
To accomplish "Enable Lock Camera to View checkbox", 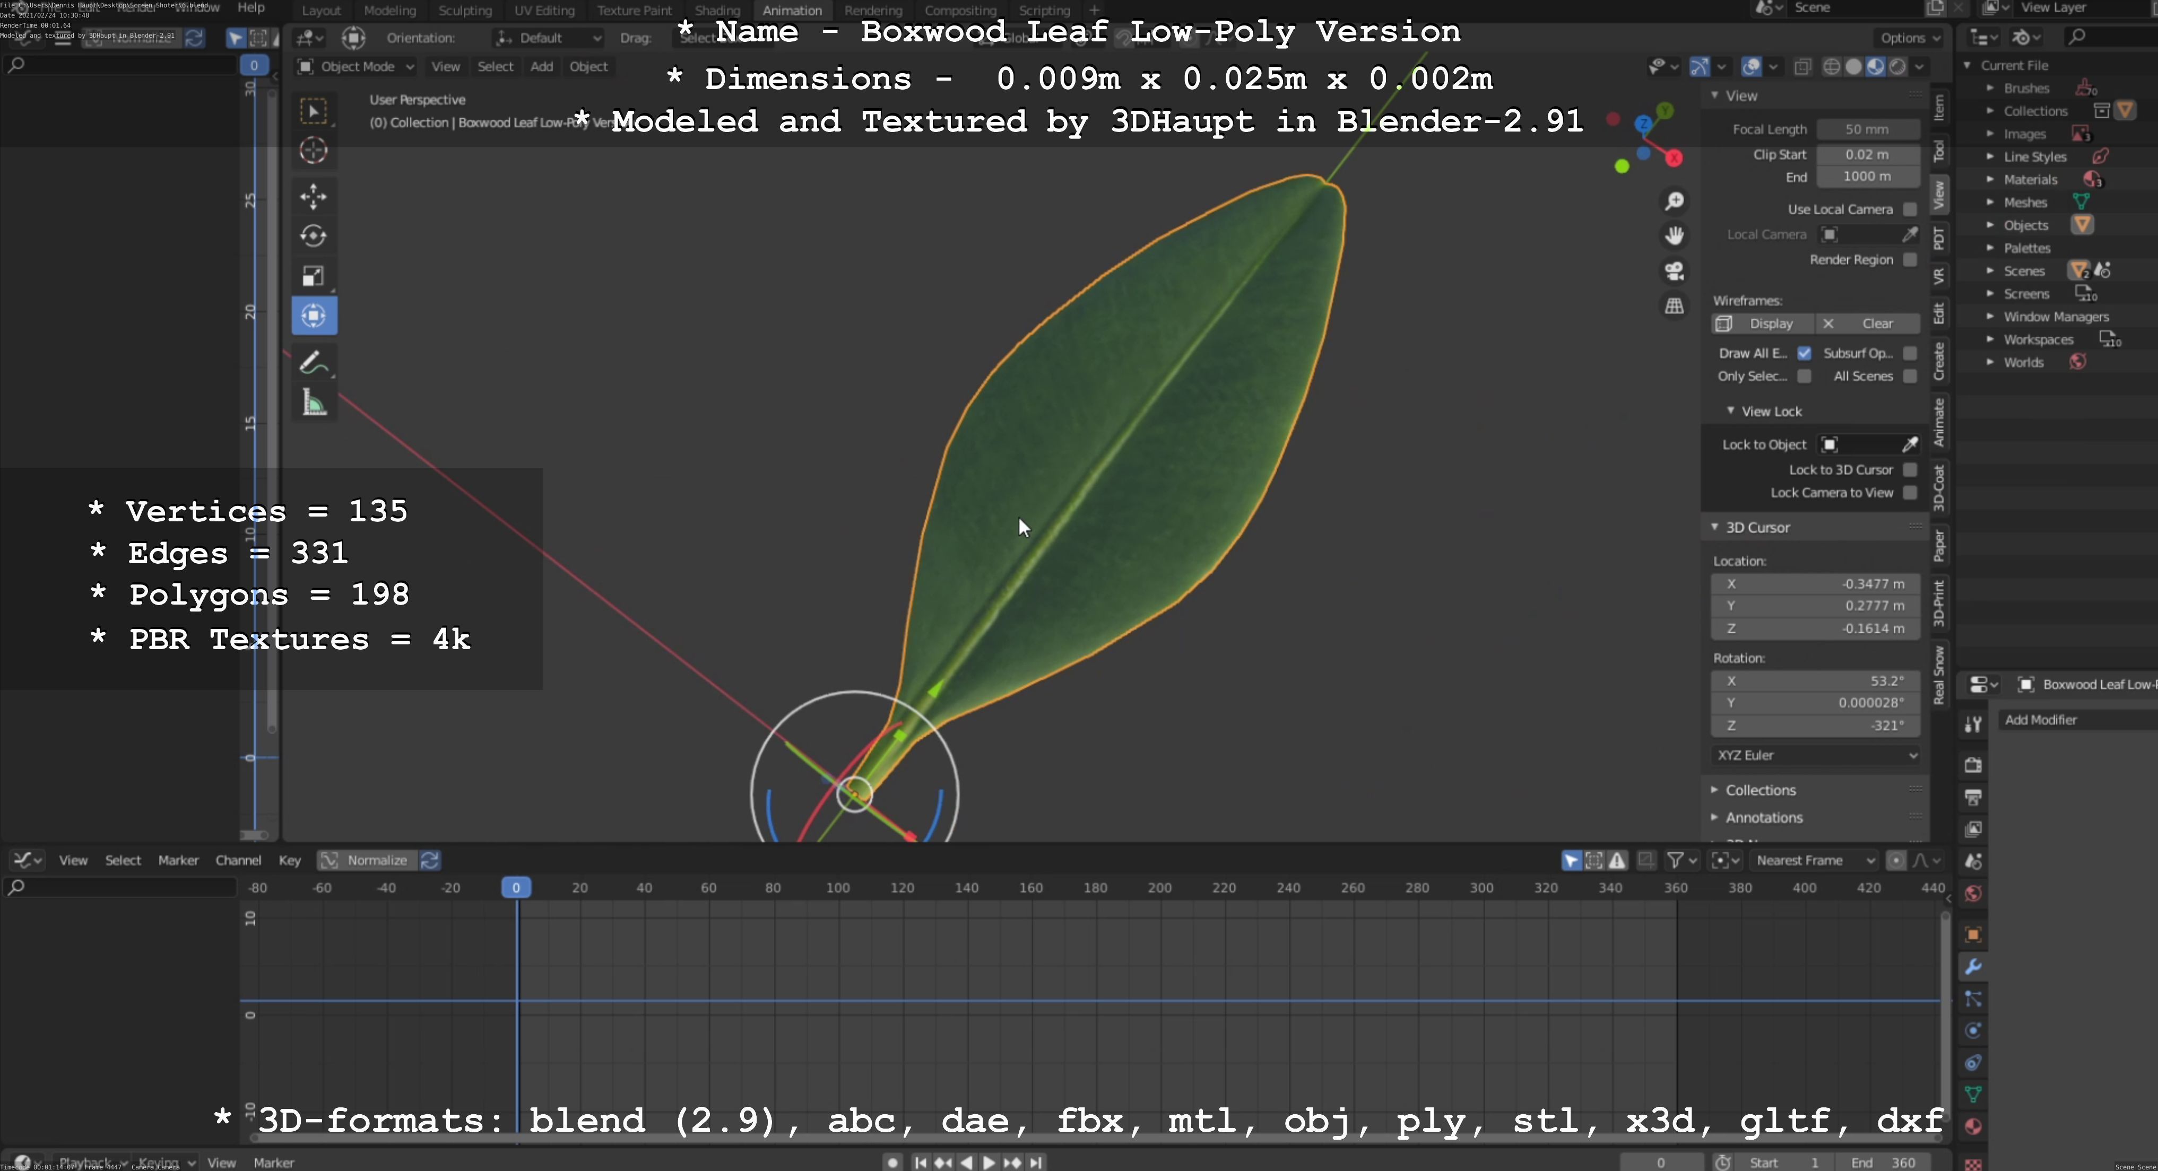I will coord(1910,492).
